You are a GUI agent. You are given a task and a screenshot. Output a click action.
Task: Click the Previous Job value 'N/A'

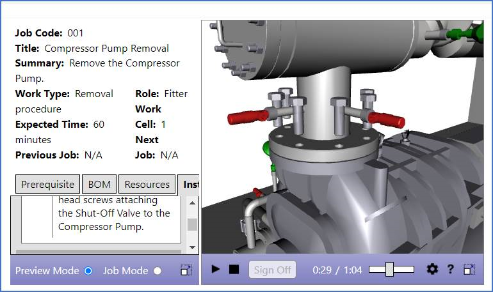[93, 155]
